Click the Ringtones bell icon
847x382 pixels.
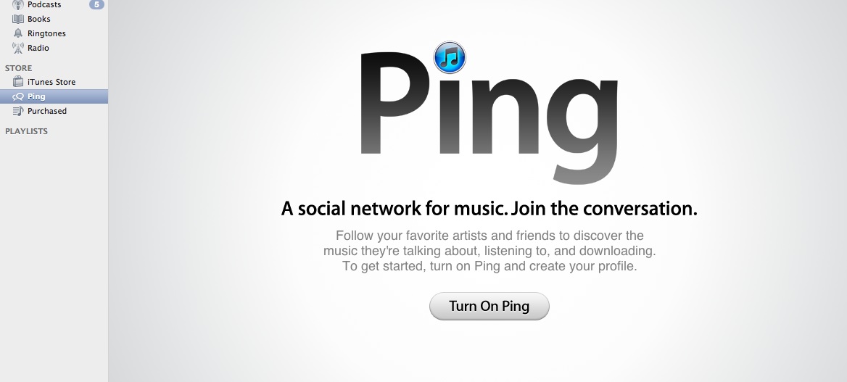18,33
